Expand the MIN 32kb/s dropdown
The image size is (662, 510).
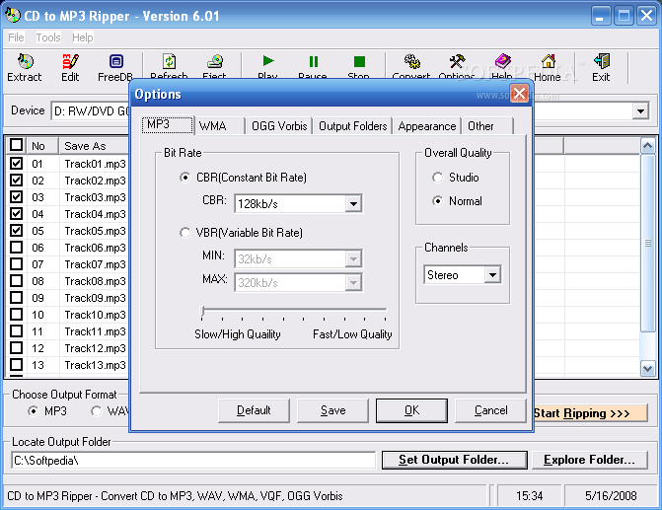tap(353, 258)
